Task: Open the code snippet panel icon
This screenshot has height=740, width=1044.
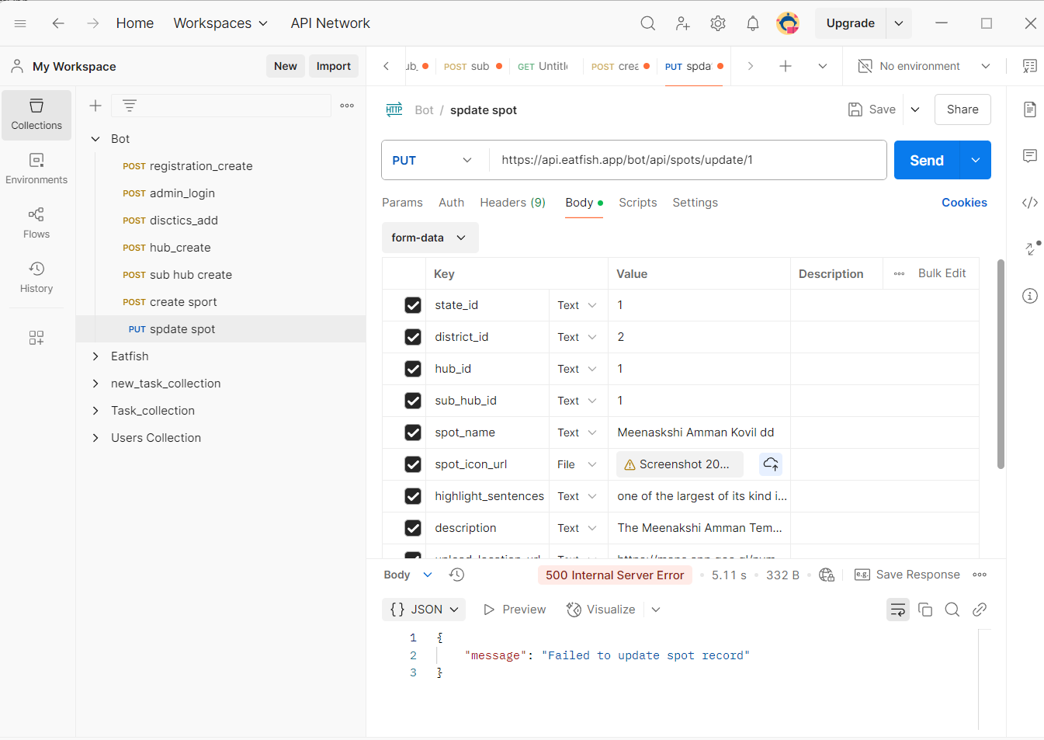Action: coord(1029,203)
